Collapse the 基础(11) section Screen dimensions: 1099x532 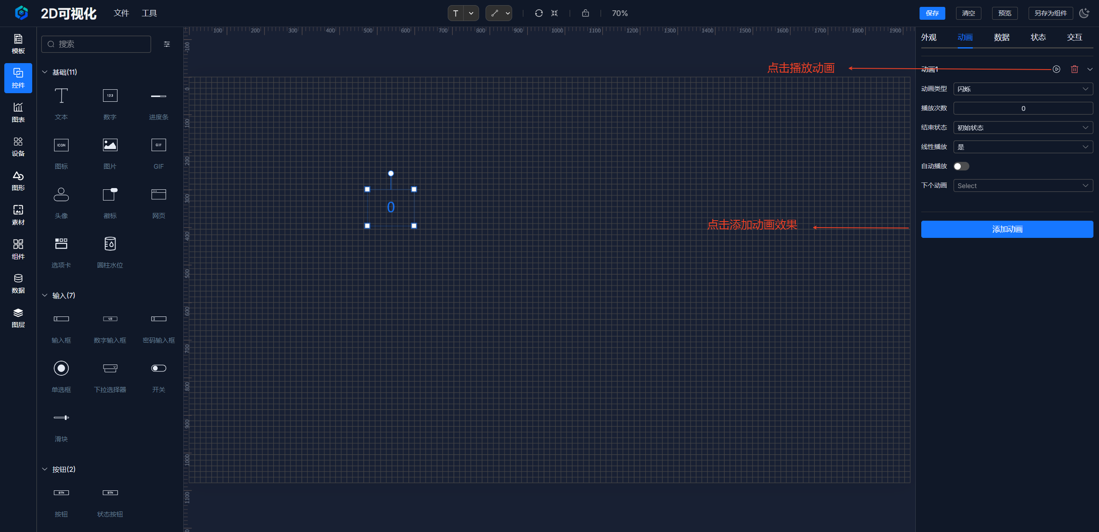pyautogui.click(x=45, y=72)
